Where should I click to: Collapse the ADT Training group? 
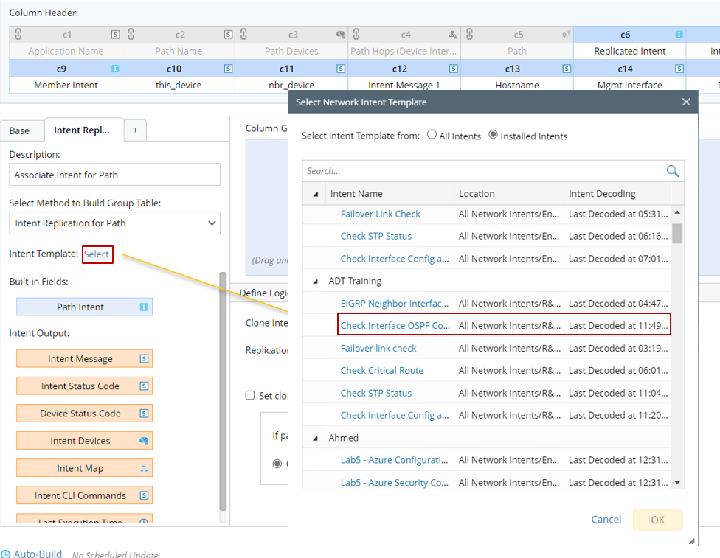click(x=316, y=282)
